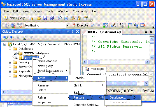Choose Script Database as submenu entry
The height and width of the screenshot is (107, 156).
click(51, 71)
